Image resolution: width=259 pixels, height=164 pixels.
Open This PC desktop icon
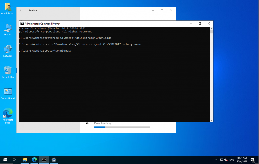pyautogui.click(x=8, y=30)
